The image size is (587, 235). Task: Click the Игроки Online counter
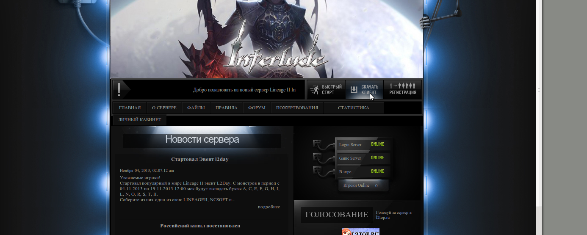(x=363, y=185)
